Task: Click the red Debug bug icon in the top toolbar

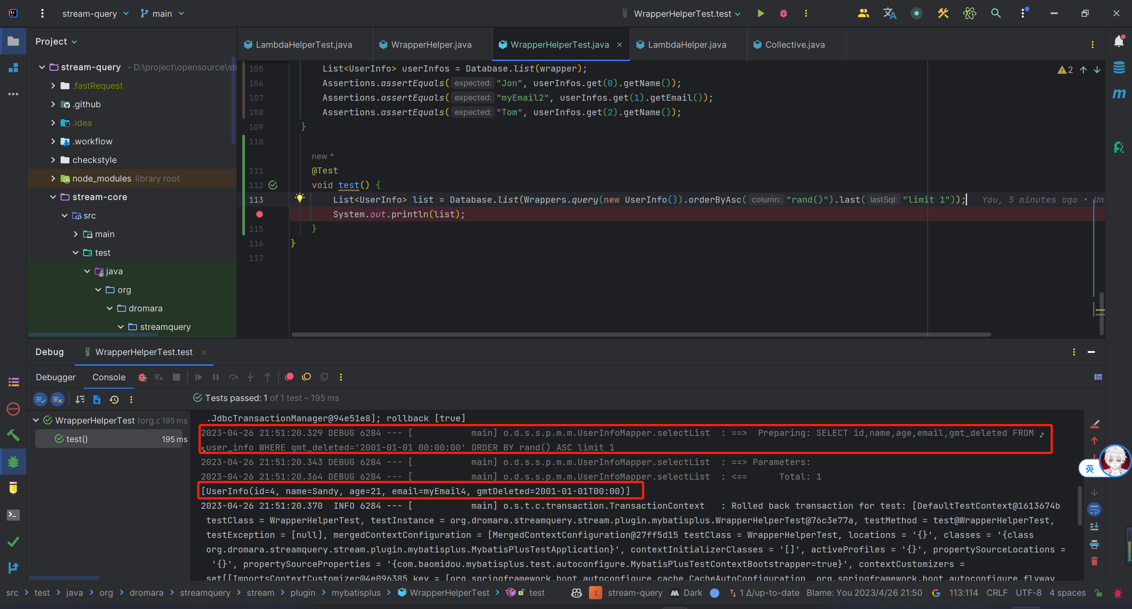Action: click(784, 14)
